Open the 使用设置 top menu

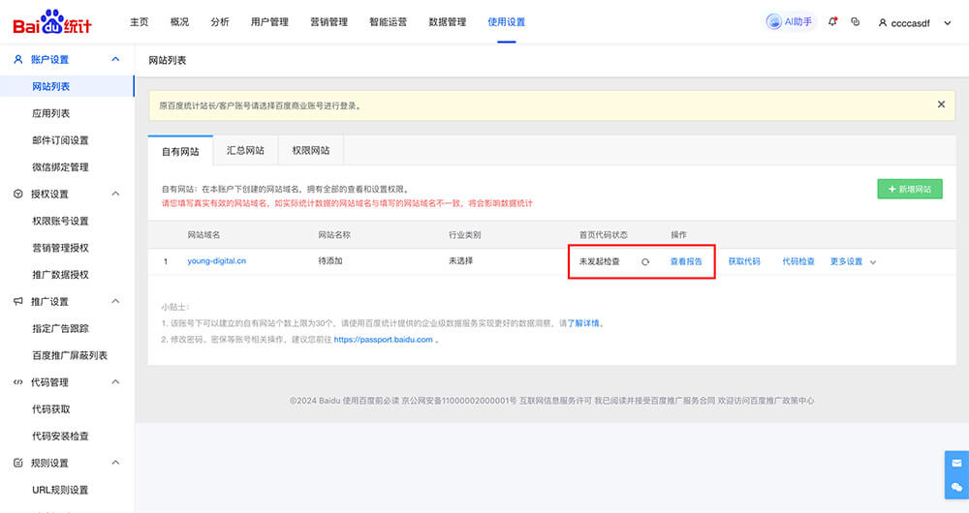[506, 21]
